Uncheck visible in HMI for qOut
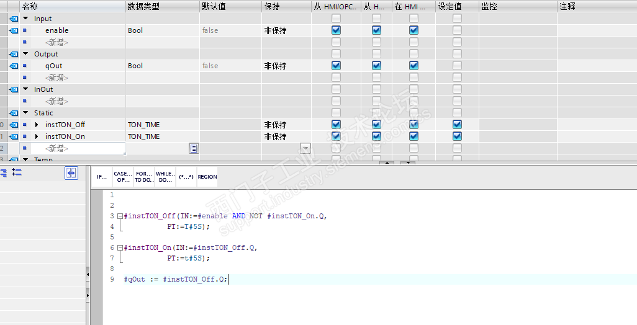 [x=413, y=66]
